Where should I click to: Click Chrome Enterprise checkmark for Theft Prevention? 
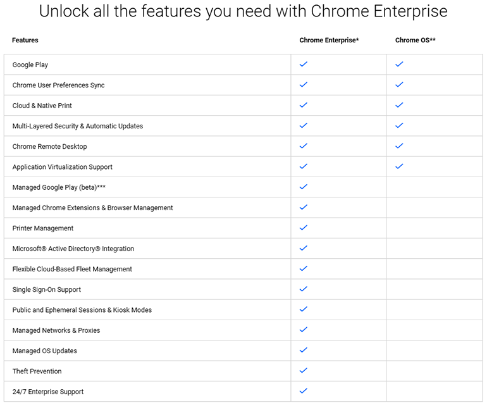tap(304, 370)
